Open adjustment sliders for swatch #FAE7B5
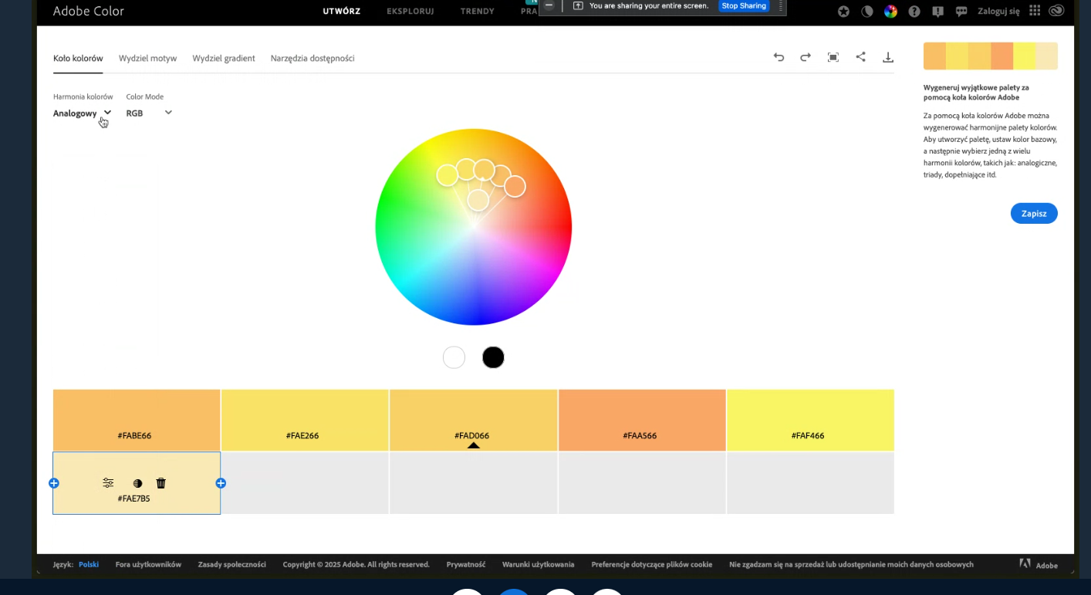This screenshot has height=595, width=1091. [108, 483]
